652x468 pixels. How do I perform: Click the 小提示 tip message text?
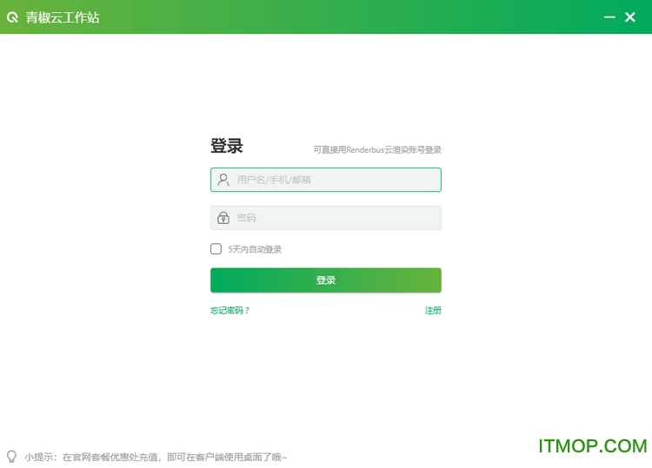(x=156, y=457)
